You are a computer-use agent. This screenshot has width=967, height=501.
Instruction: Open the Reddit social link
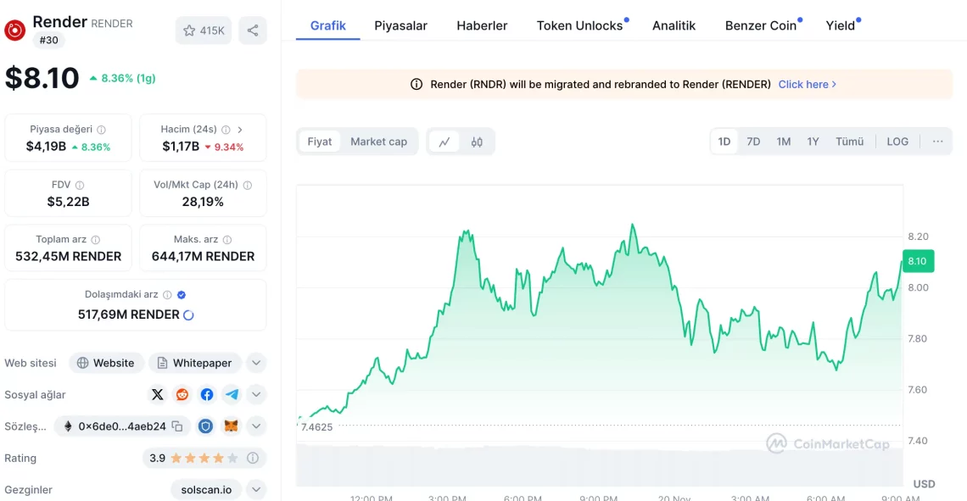[182, 394]
